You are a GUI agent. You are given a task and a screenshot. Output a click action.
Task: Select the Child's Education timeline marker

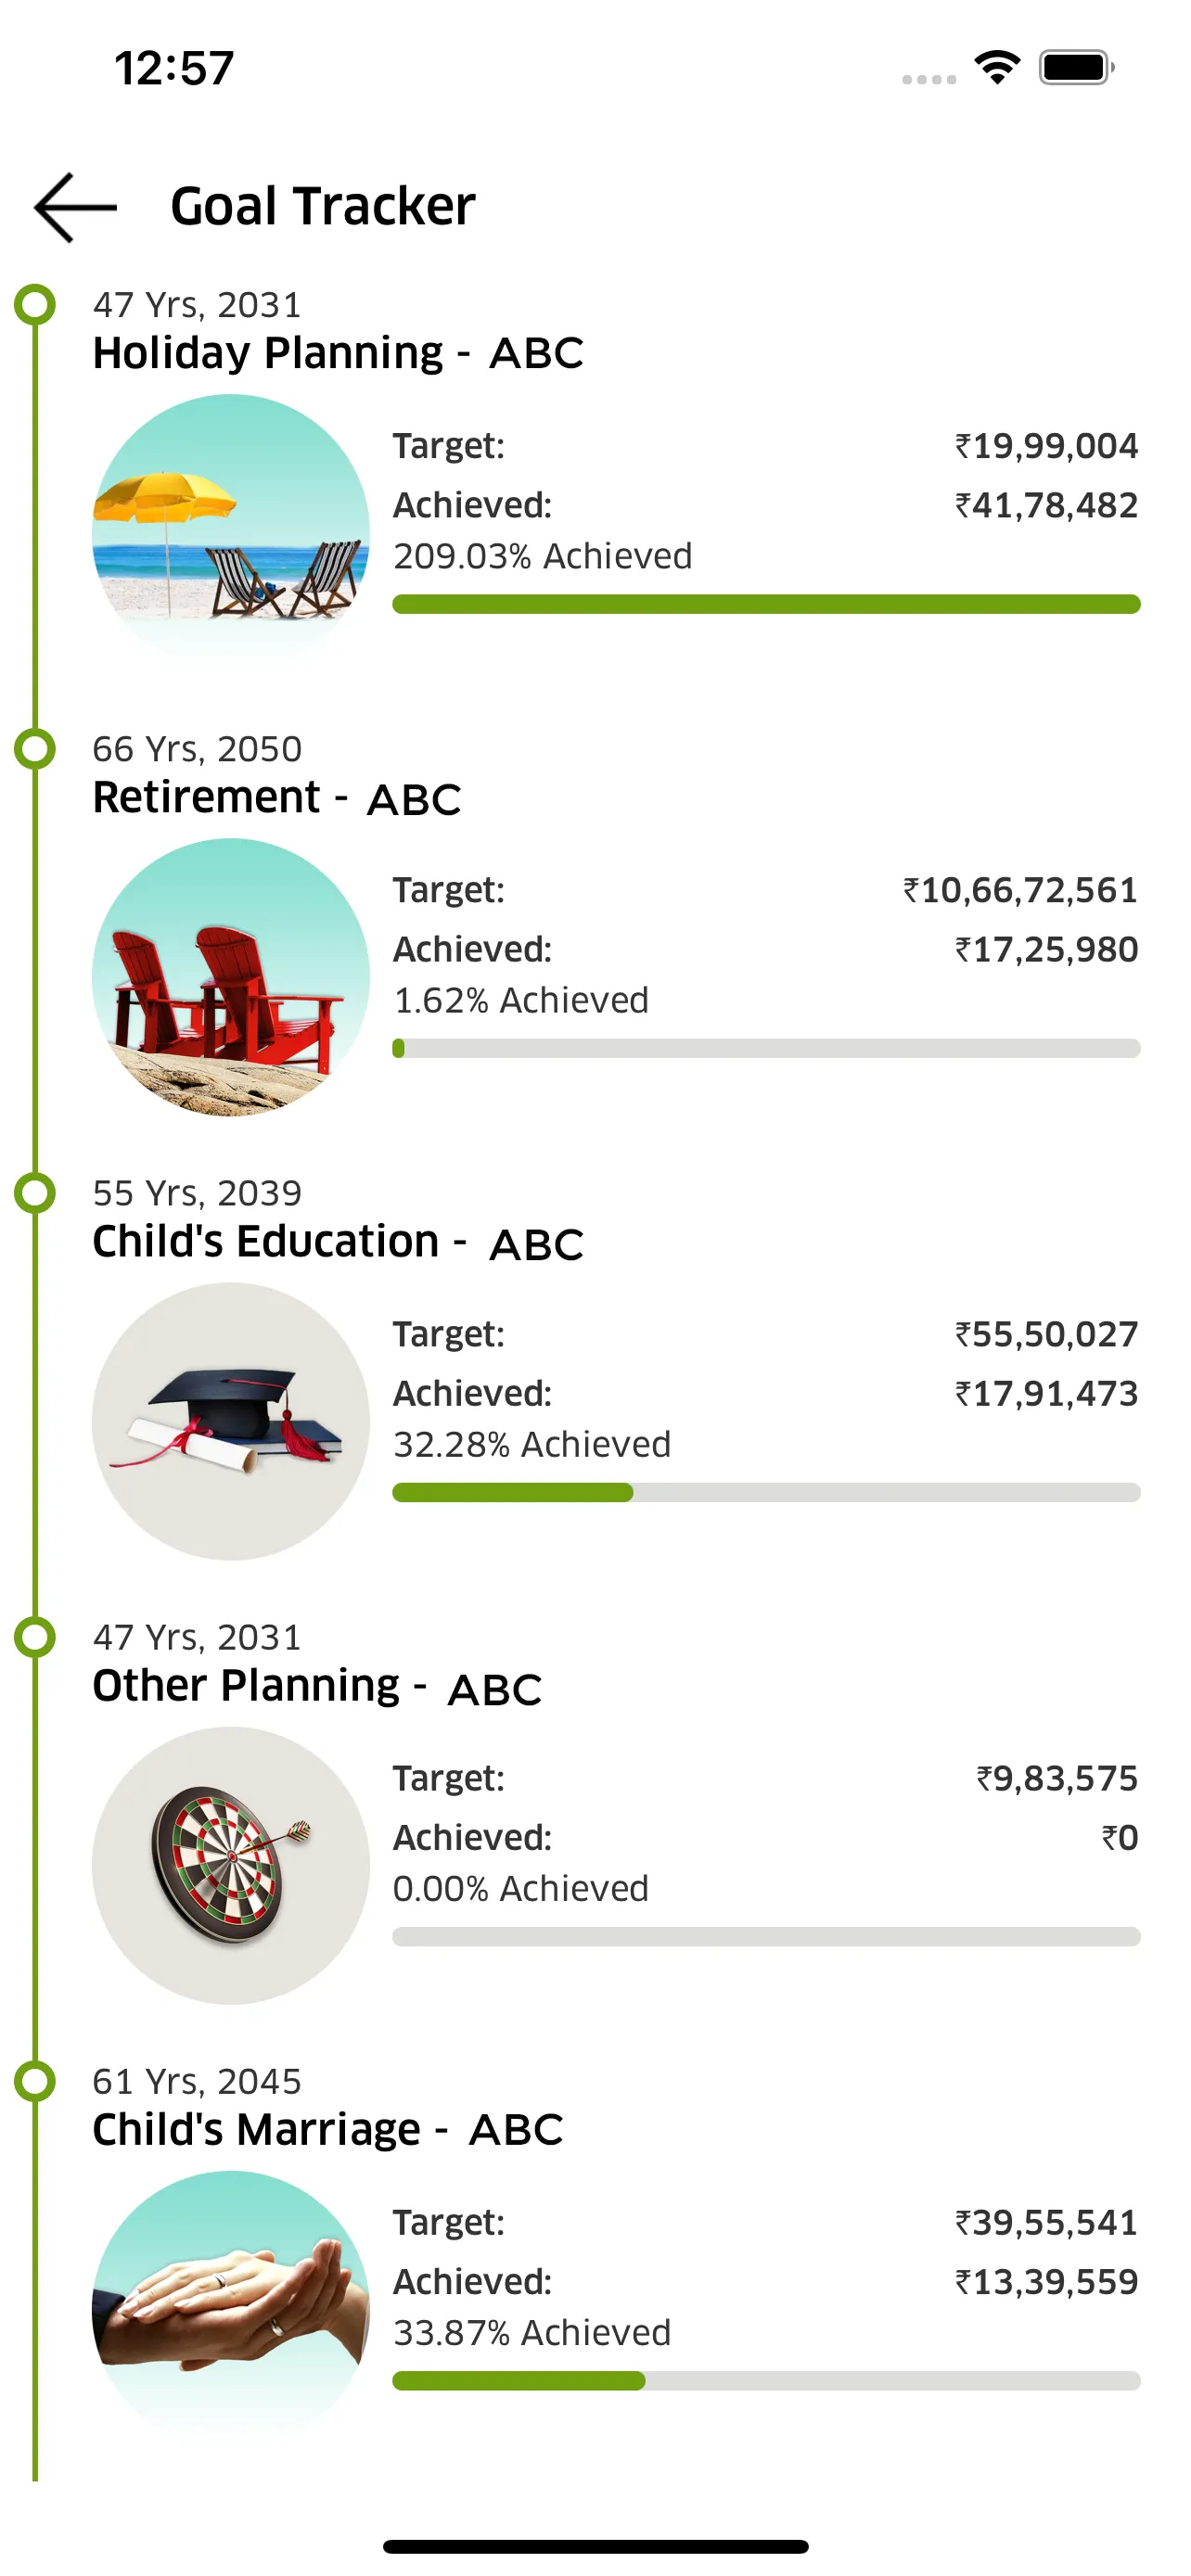pyautogui.click(x=36, y=1192)
